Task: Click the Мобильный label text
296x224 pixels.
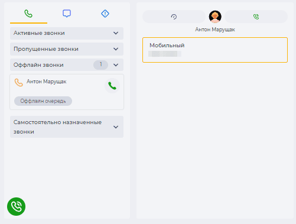Action: 167,46
